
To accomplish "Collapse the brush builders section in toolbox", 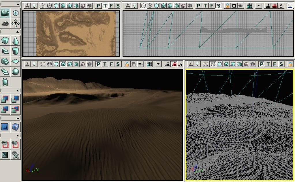I will (x=10, y=32).
